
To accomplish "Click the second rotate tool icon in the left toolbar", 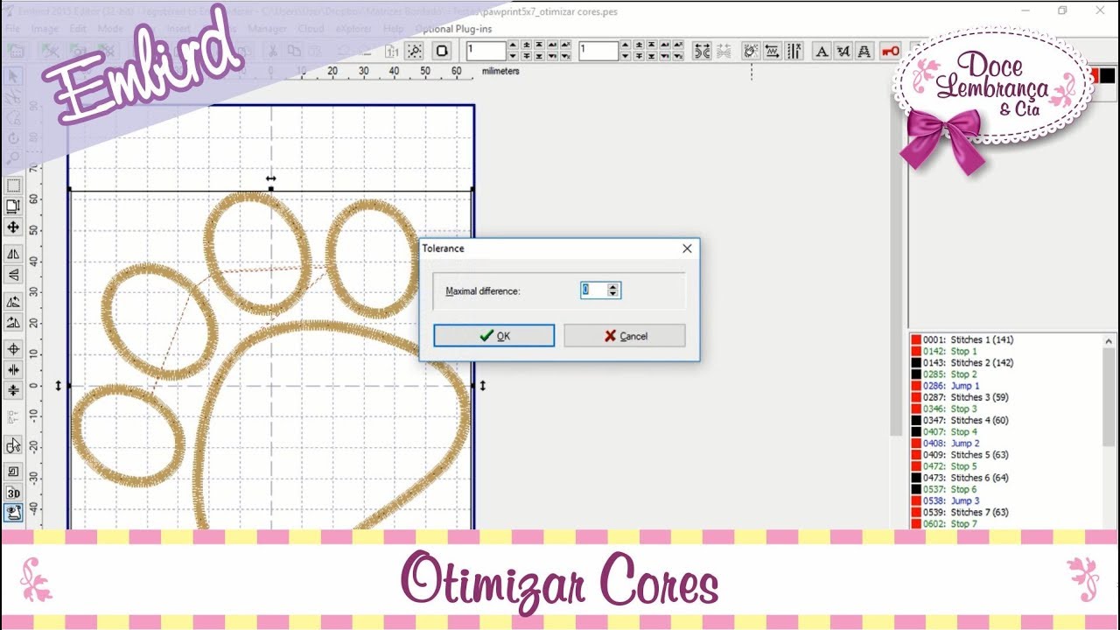I will click(x=13, y=322).
